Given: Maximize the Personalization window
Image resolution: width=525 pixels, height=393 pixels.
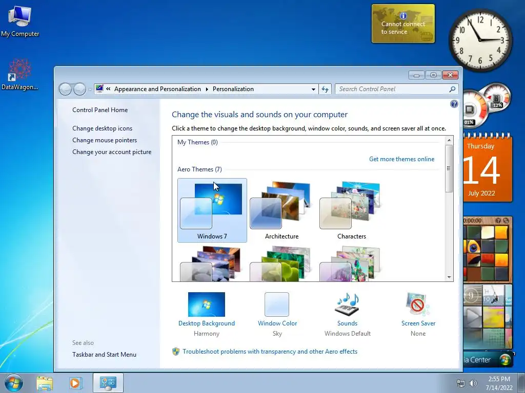Looking at the screenshot, I should (433, 75).
